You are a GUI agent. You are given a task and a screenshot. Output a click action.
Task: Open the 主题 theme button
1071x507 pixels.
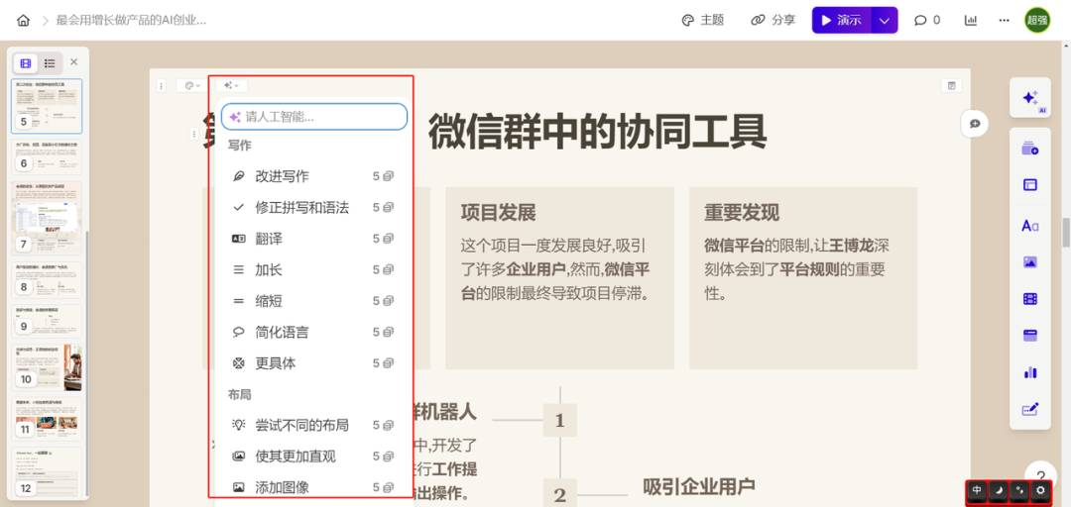(703, 20)
